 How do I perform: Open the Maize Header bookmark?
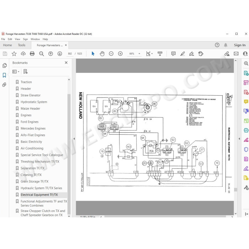click(30, 108)
